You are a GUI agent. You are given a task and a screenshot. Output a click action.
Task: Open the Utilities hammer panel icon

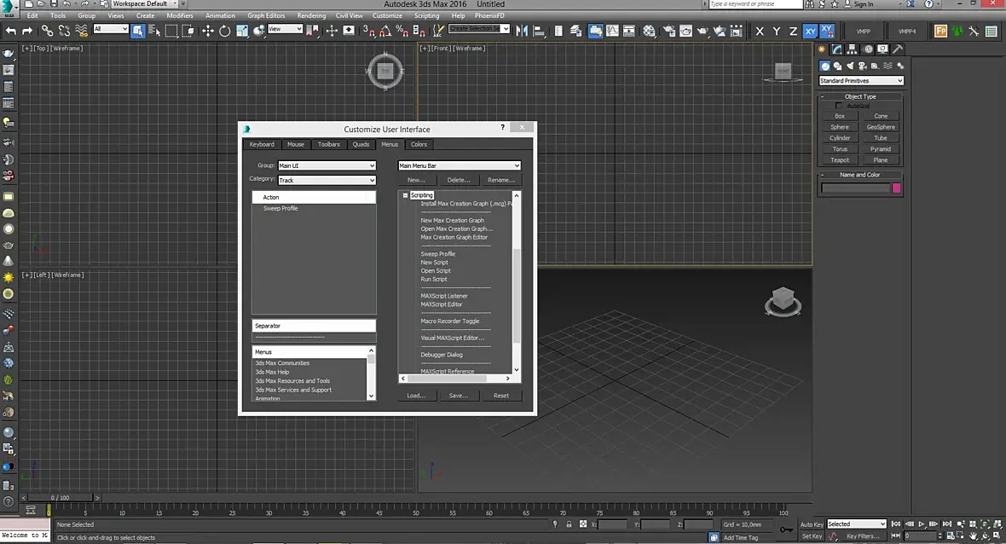[x=897, y=49]
